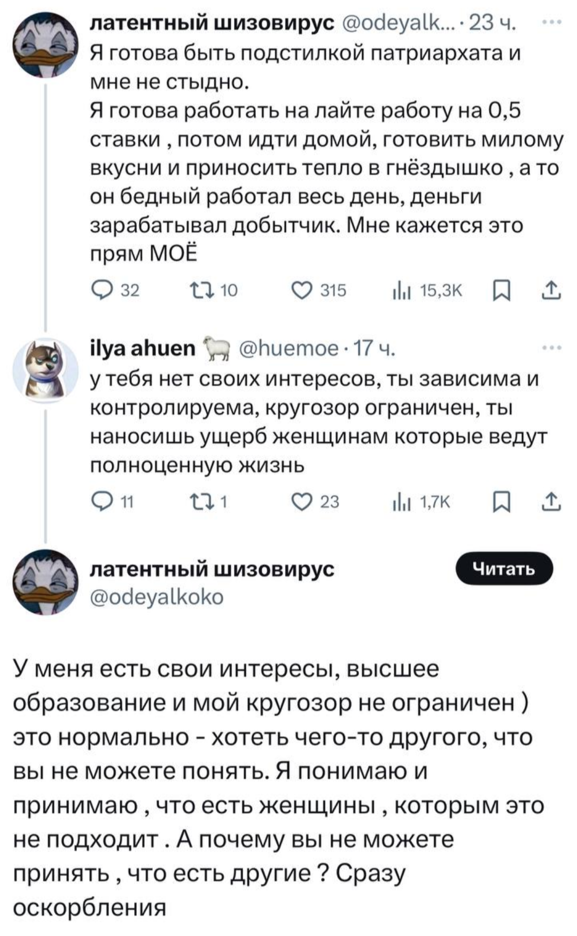Reply to the first tweet with 32 comments

pyautogui.click(x=99, y=290)
